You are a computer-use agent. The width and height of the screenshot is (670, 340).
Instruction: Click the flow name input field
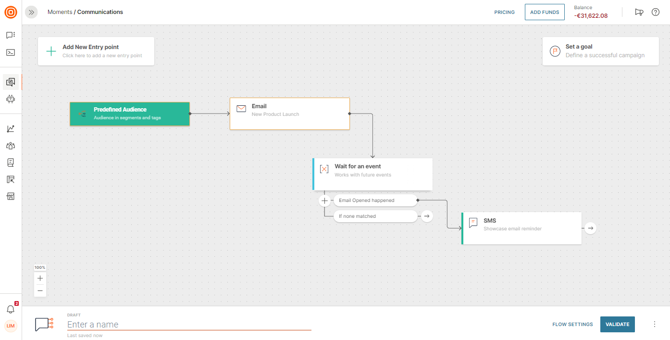tap(189, 325)
